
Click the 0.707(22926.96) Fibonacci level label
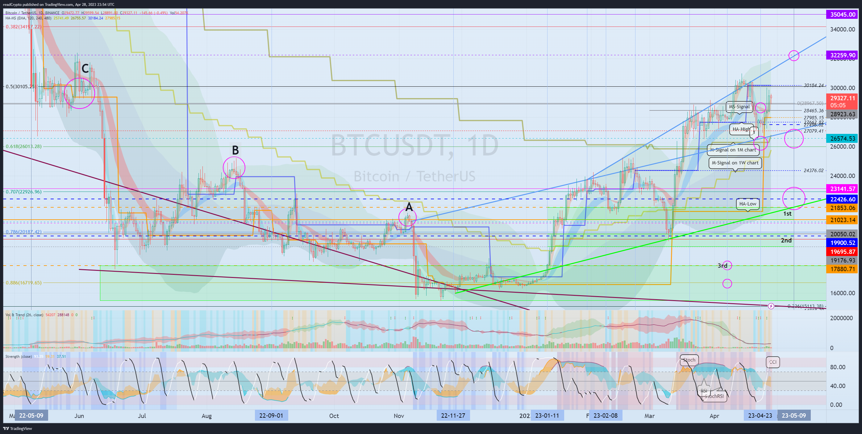23,192
